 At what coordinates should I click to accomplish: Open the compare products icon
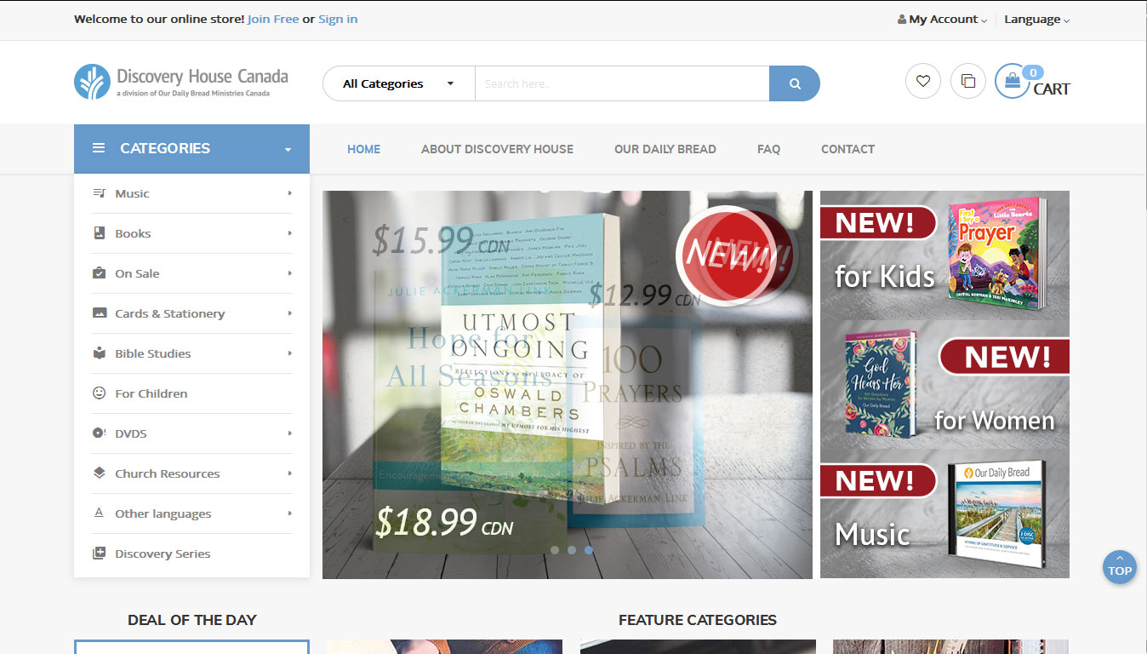point(968,81)
